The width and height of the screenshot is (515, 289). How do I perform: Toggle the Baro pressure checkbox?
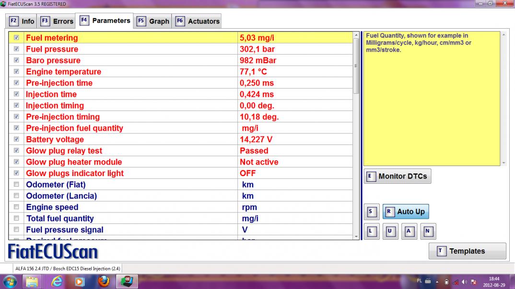(x=16, y=60)
